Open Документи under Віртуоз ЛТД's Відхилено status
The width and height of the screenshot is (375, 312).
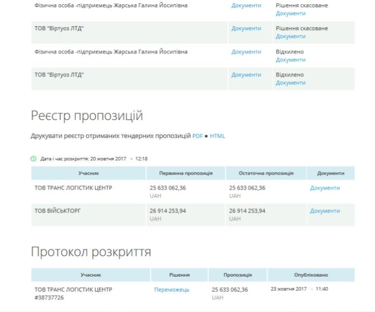pos(291,83)
